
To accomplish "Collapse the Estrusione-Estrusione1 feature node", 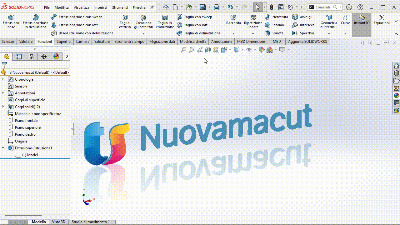I will (x=3, y=148).
